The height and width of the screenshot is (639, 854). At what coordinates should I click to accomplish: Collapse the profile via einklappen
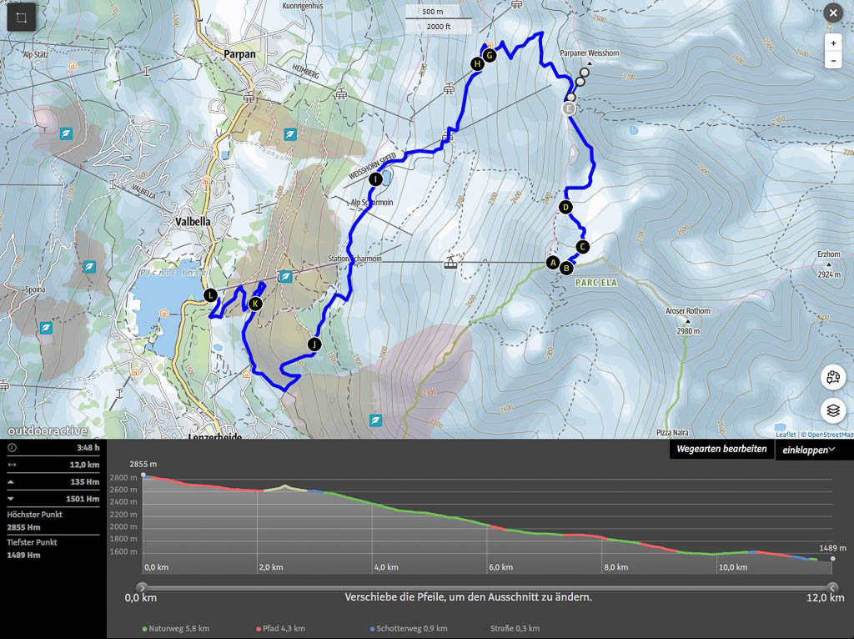click(809, 450)
